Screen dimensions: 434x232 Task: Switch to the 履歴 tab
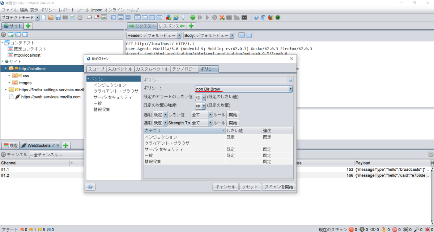[x=10, y=145]
